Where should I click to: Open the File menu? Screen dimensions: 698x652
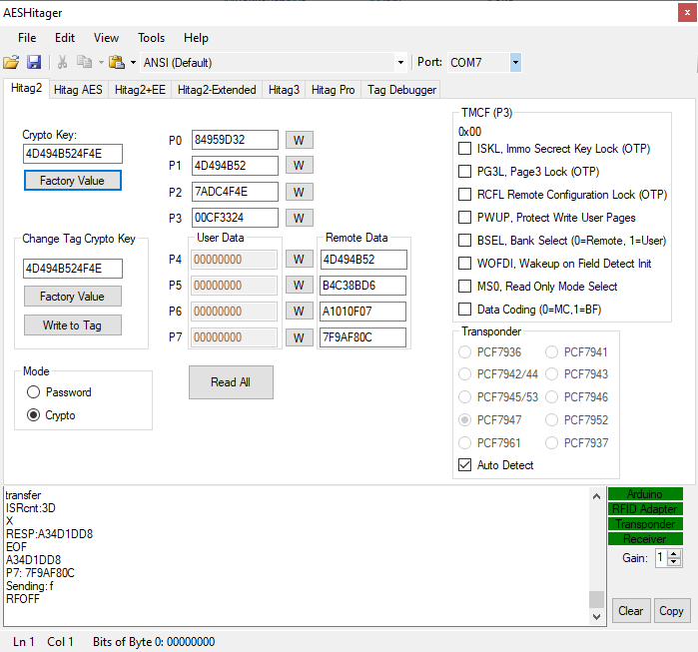[27, 38]
